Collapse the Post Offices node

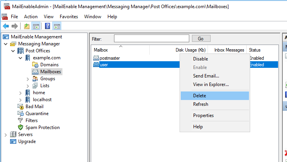13,51
